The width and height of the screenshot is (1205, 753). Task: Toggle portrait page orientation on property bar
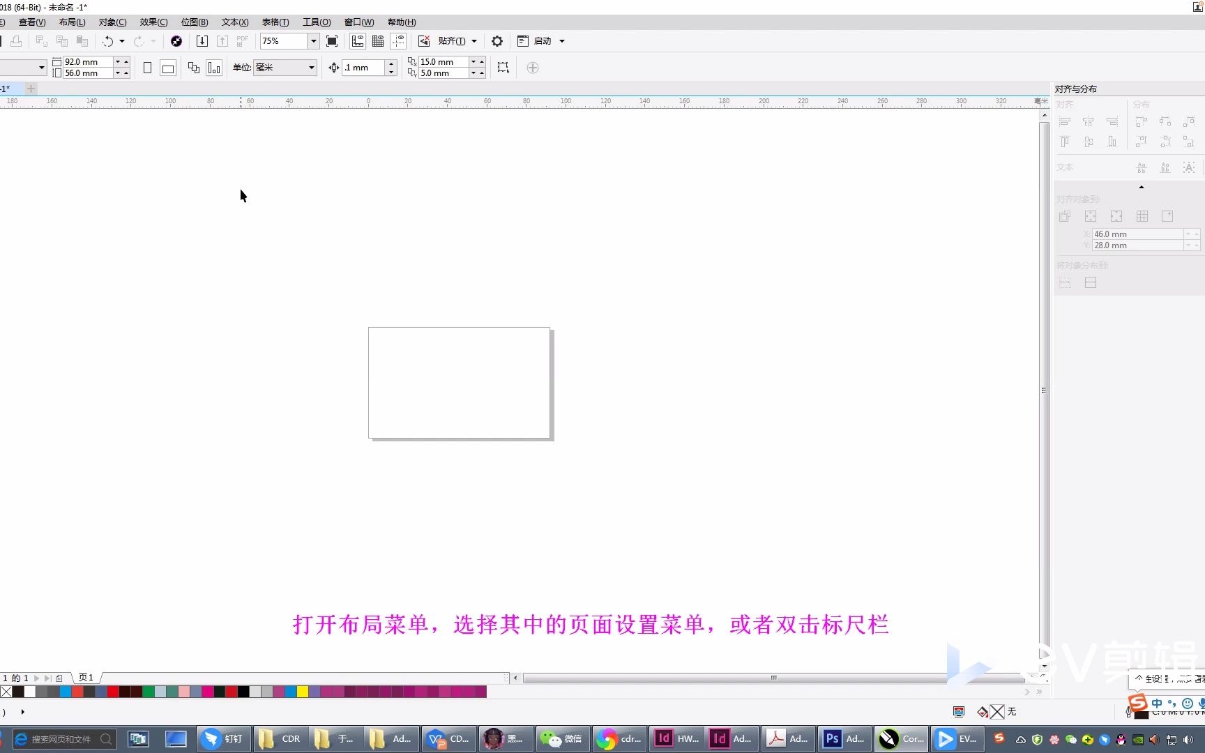[x=147, y=68]
